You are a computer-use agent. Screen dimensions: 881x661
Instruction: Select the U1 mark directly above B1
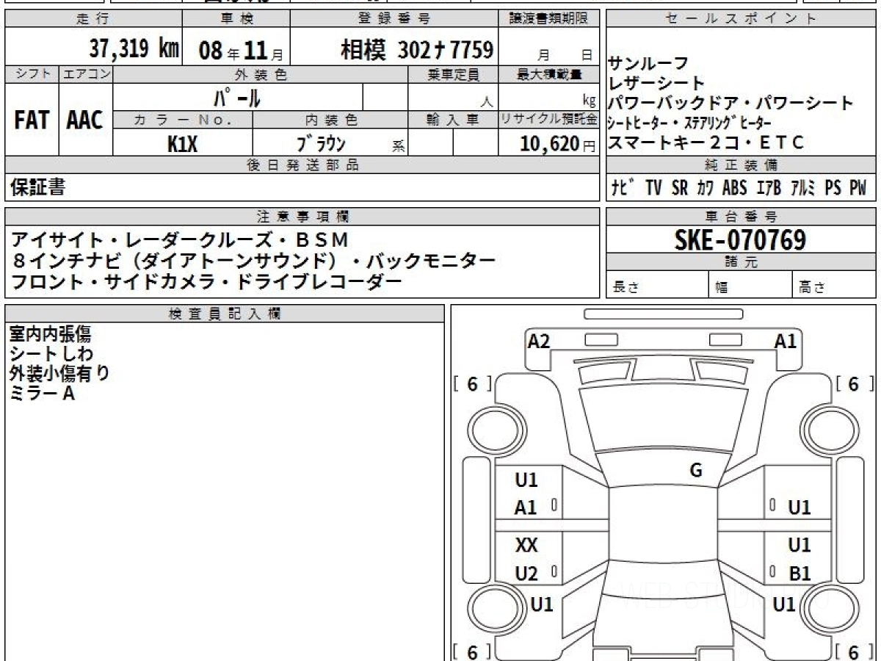[799, 545]
